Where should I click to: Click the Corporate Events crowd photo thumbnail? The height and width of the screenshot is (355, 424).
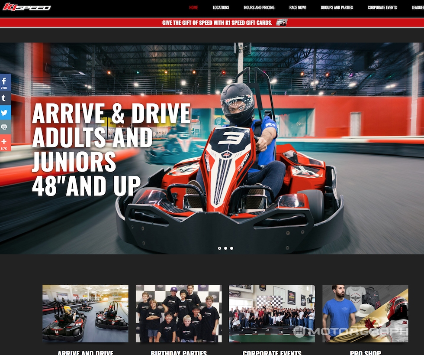[272, 313]
